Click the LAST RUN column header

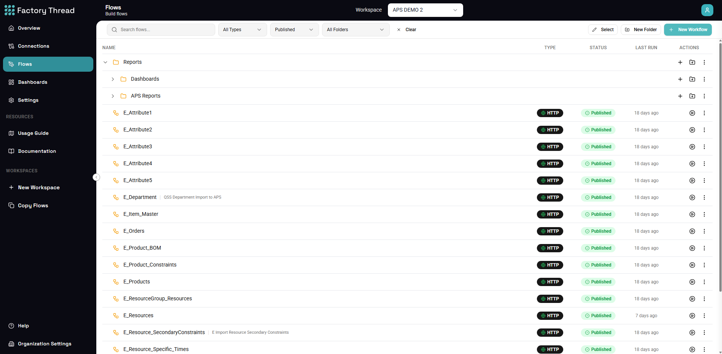646,48
